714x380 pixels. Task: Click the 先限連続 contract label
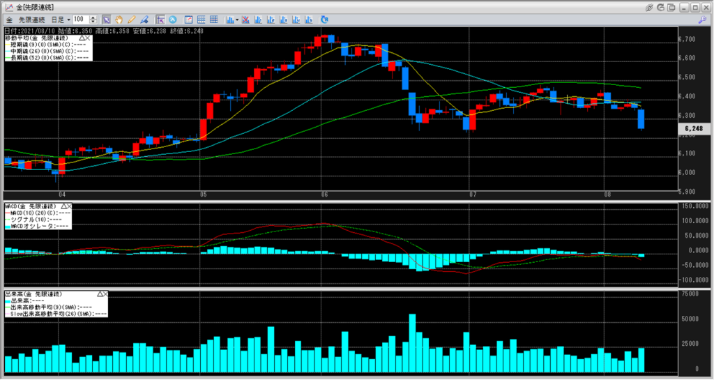(31, 20)
